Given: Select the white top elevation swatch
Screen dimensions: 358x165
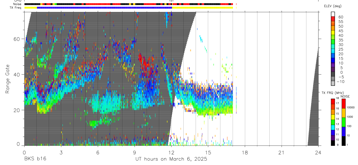Looking at the screenshot, I should 333,14.
